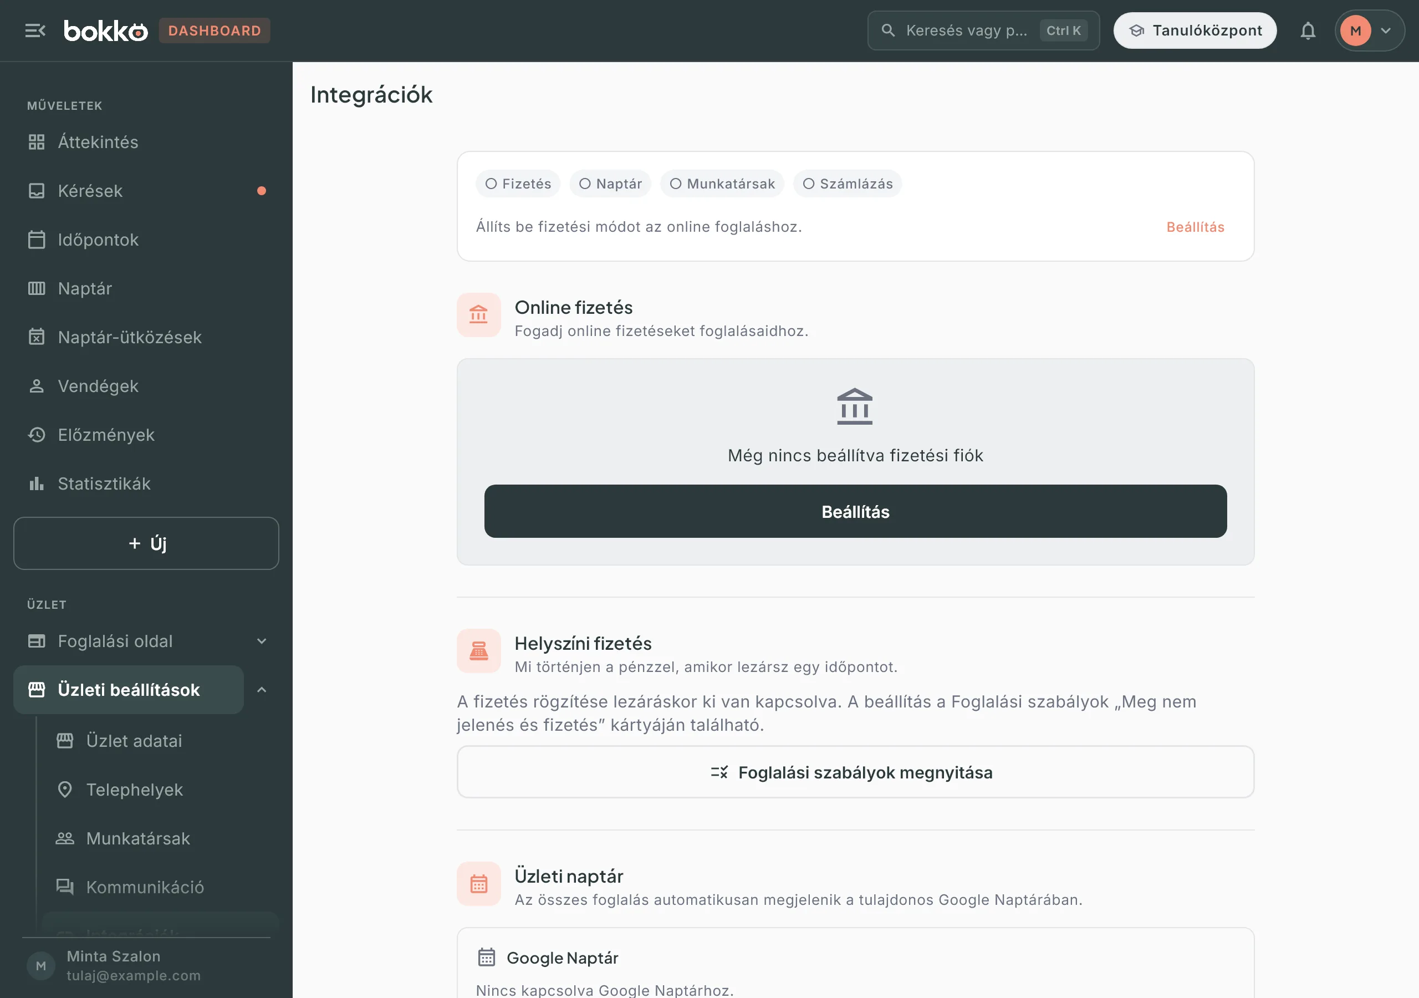
Task: Click the Google Naptár calendar icon
Action: click(x=486, y=957)
